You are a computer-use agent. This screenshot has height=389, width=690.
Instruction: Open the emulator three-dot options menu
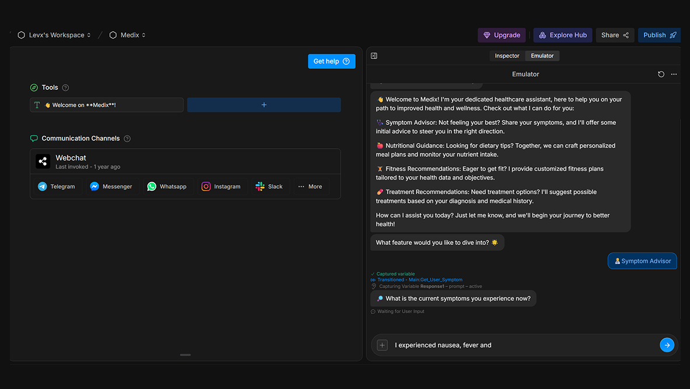674,74
